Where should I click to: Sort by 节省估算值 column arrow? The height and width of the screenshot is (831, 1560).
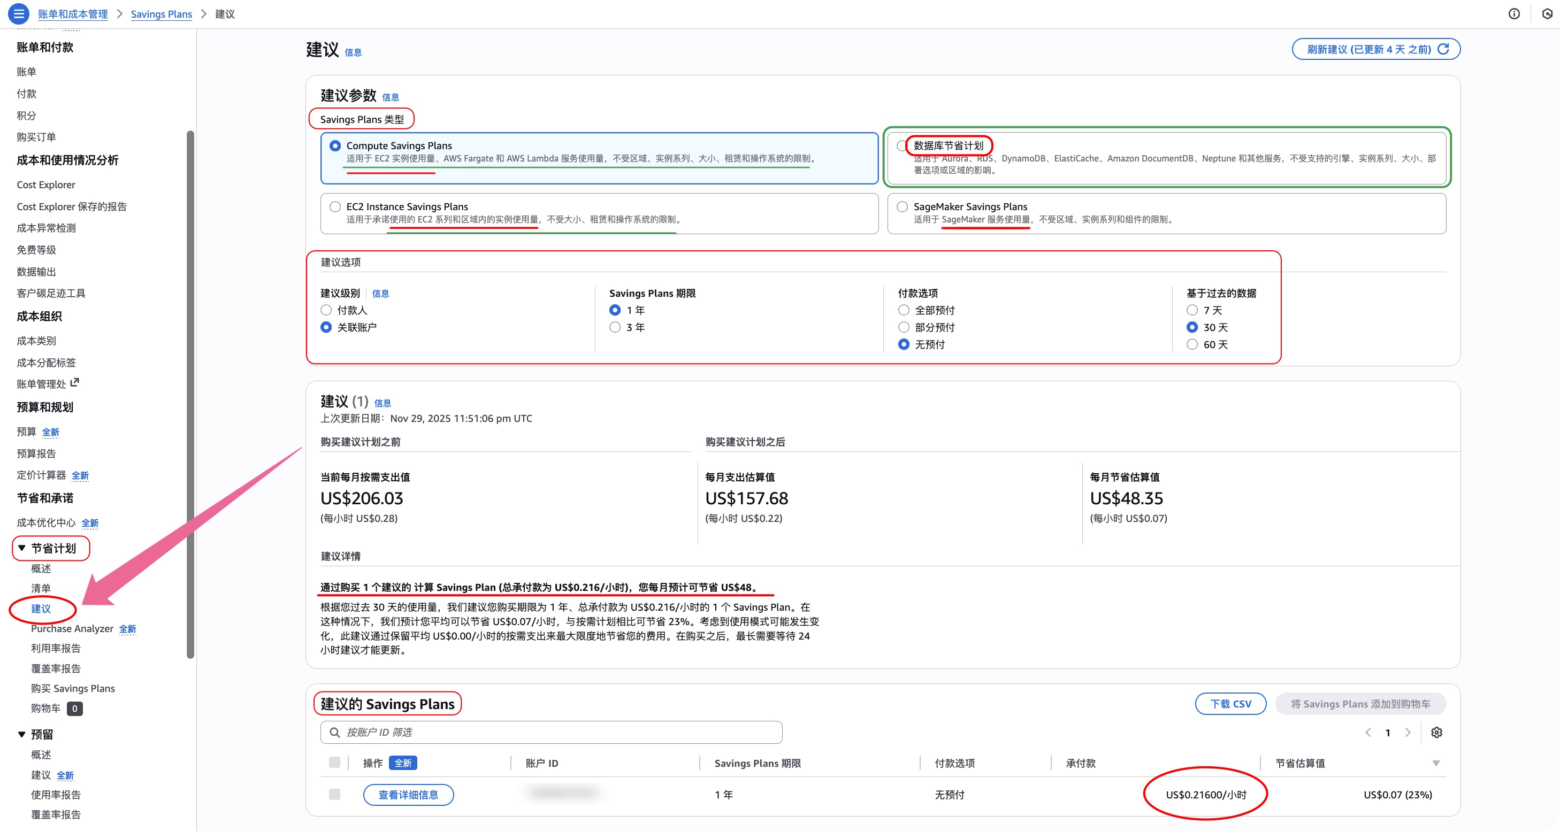(1436, 763)
